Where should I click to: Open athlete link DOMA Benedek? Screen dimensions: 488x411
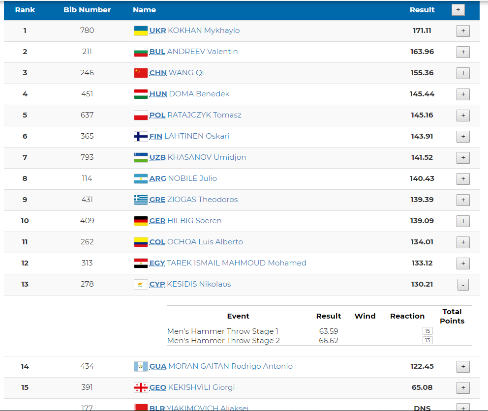click(199, 94)
